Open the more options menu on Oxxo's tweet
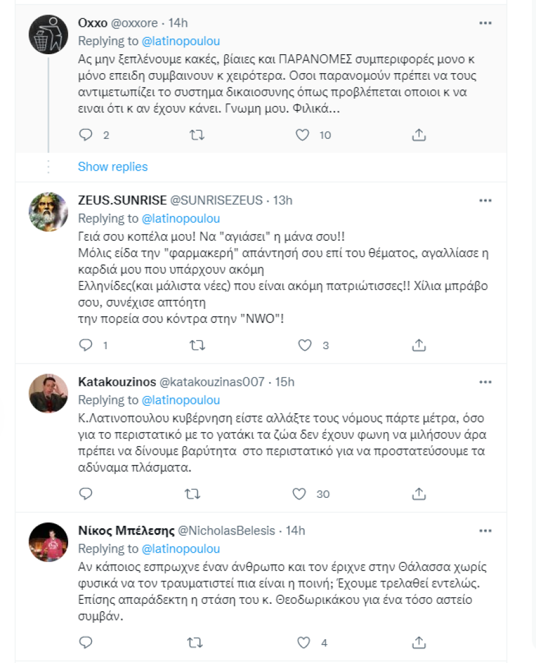Image resolution: width=536 pixels, height=663 pixels. click(x=485, y=23)
